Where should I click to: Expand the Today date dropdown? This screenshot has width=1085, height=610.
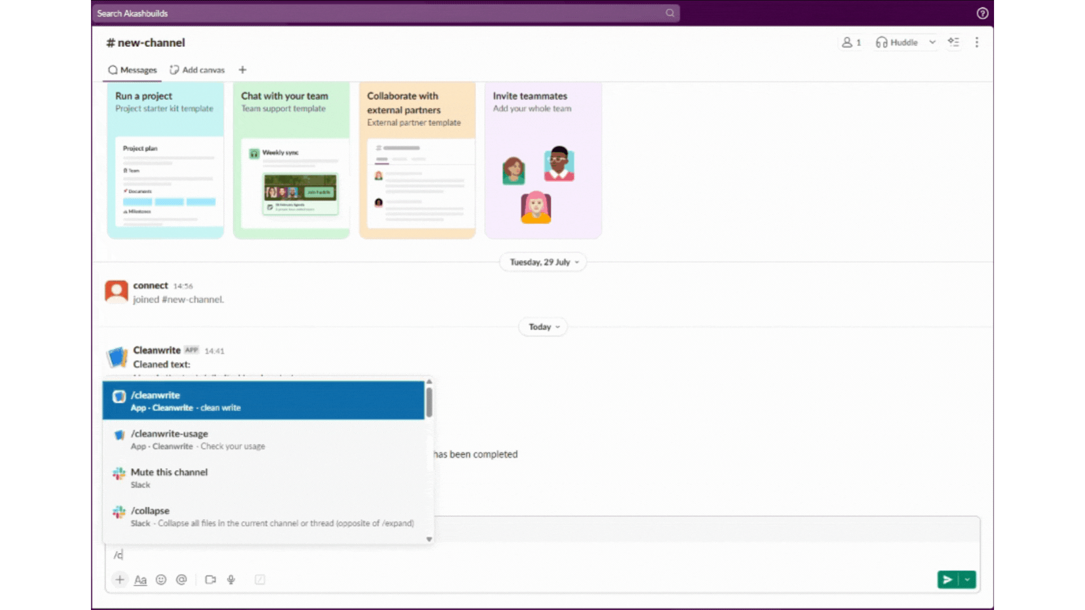(544, 327)
